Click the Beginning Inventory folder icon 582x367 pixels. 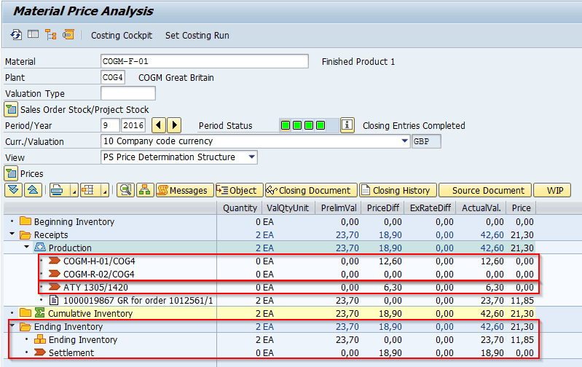coord(25,221)
